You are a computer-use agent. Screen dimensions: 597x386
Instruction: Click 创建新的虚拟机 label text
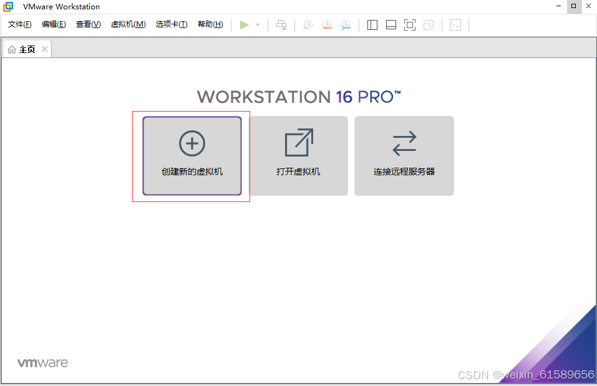click(192, 171)
